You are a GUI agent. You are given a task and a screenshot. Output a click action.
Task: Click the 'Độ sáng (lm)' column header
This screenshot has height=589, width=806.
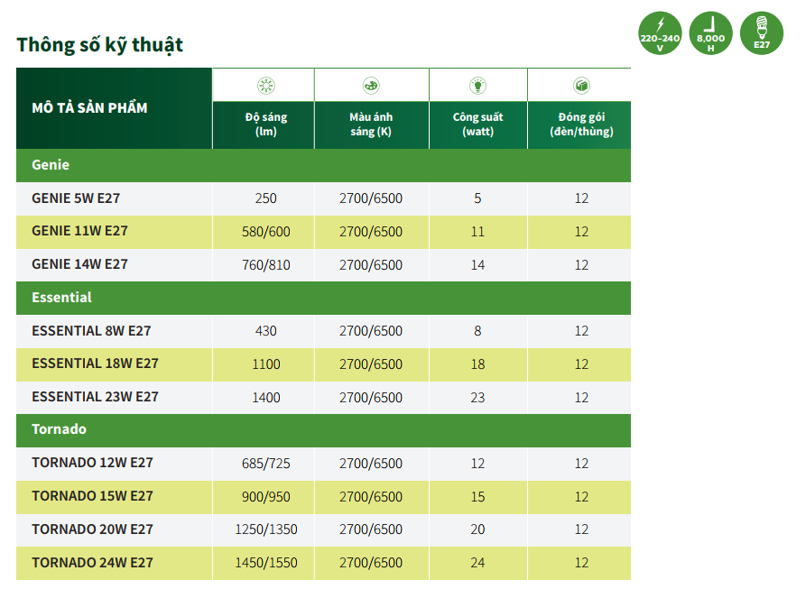[264, 124]
